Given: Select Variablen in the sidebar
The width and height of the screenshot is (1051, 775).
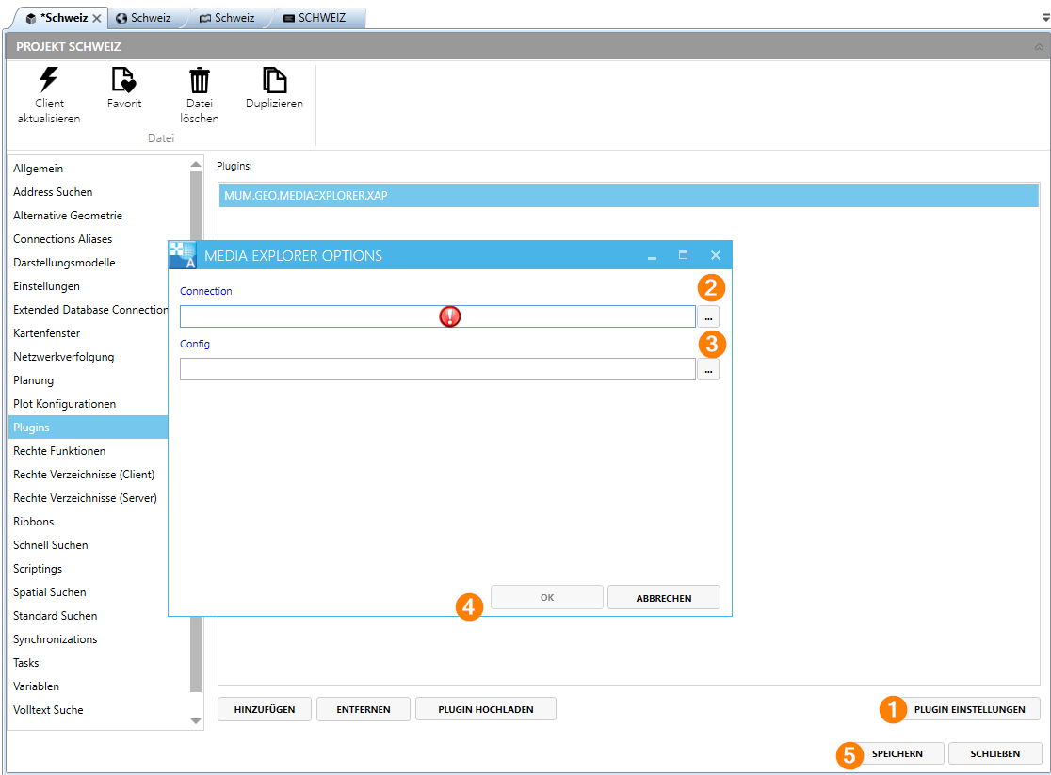Looking at the screenshot, I should [36, 686].
